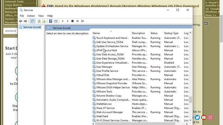Click scroll up arrow of services list
Screen dimensions: 223x125
pyautogui.click(x=191, y=33)
